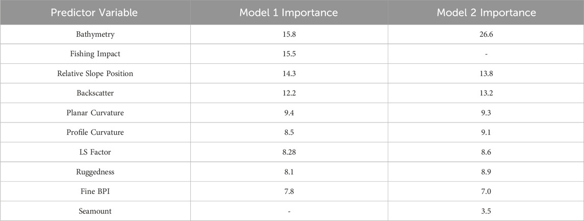584x221 pixels.
Task: Select the 3.5 Seamount importance value
Action: [x=486, y=211]
